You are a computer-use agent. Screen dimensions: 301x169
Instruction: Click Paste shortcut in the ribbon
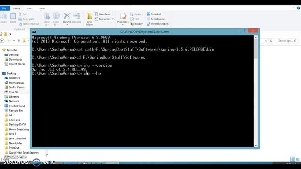pyautogui.click(x=29, y=24)
